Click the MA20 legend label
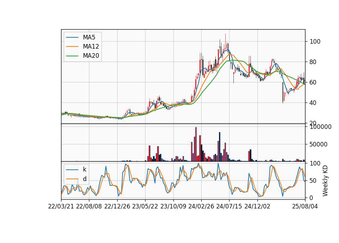Viewport: 339px width, 243px height. (91, 56)
